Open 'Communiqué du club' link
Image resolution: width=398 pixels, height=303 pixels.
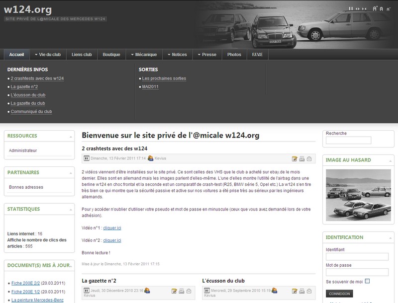coord(31,111)
